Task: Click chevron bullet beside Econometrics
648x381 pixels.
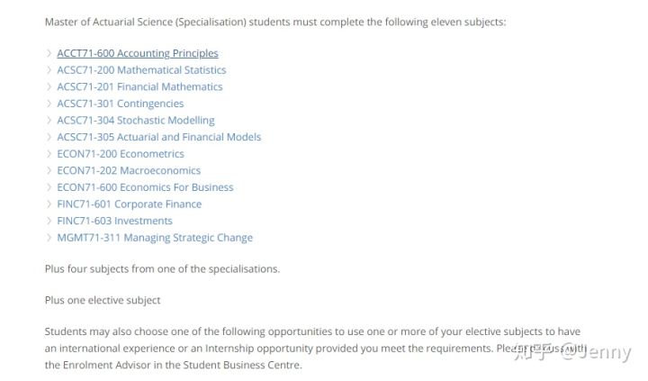Action: coord(49,153)
